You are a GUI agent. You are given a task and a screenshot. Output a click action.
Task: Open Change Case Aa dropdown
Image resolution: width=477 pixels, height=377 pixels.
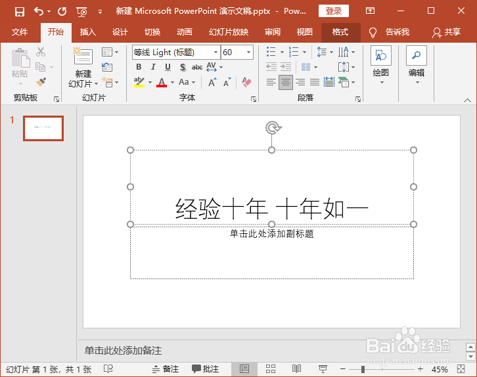click(x=187, y=82)
